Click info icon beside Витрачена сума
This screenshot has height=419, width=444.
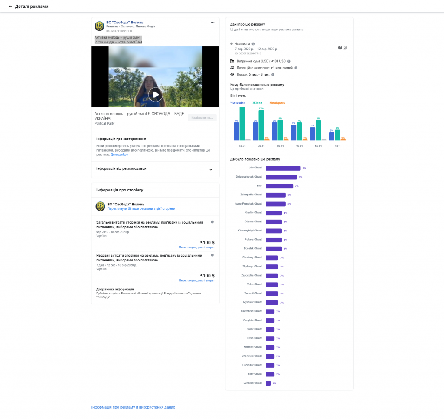289,61
